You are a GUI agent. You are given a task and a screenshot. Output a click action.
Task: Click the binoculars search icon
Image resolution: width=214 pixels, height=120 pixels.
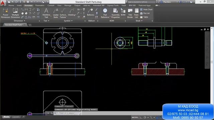tap(157, 2)
